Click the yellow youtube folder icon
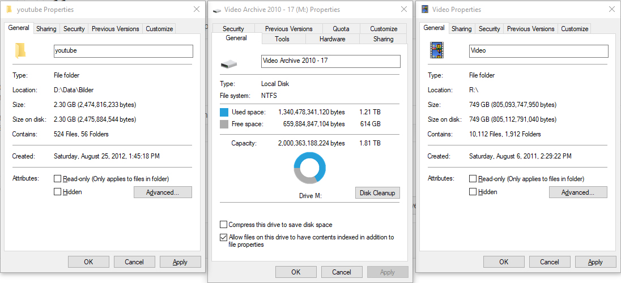This screenshot has height=283, width=621. [20, 51]
